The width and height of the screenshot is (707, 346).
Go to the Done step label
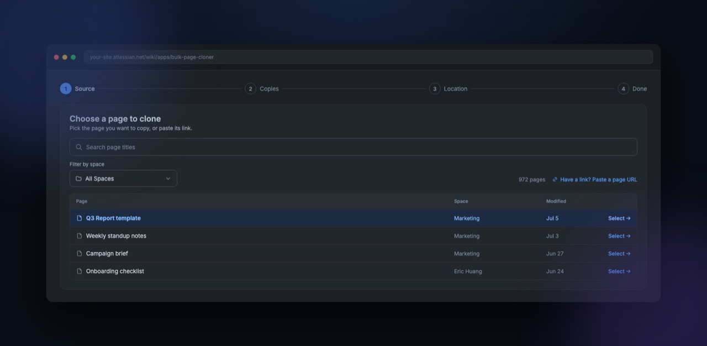coord(640,88)
